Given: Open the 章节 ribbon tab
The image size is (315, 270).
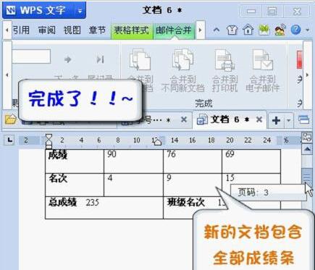Looking at the screenshot, I should tap(97, 30).
